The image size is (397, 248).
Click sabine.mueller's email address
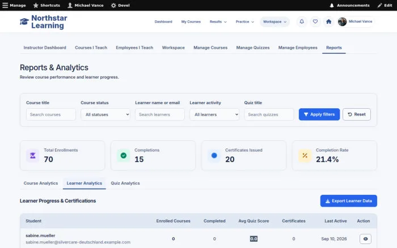coord(78,242)
